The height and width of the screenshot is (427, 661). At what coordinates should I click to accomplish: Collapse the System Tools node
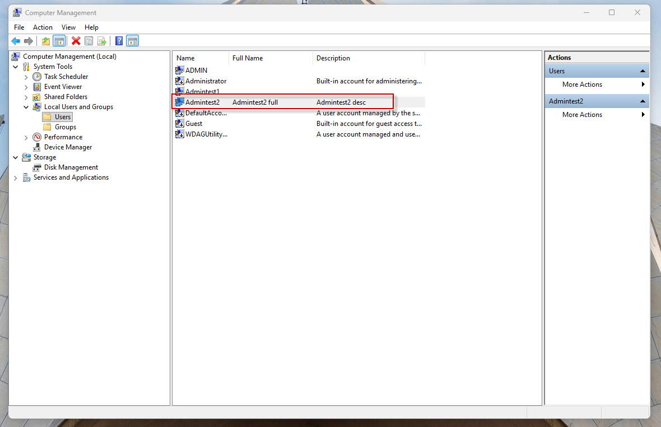[x=16, y=67]
